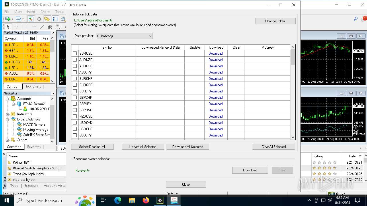Screen dimensions: 367x206
Task: Expand the Scripts tree node
Action: click(x=7, y=140)
